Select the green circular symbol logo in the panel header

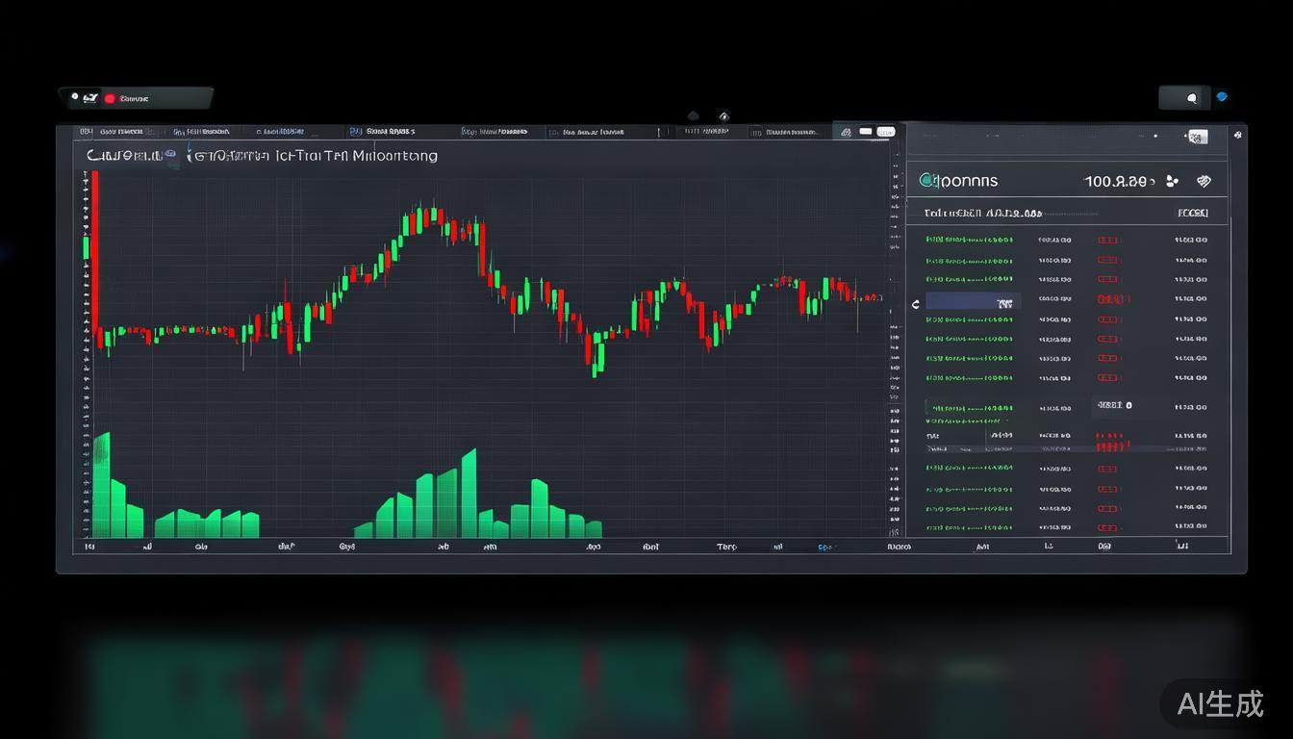[x=927, y=180]
